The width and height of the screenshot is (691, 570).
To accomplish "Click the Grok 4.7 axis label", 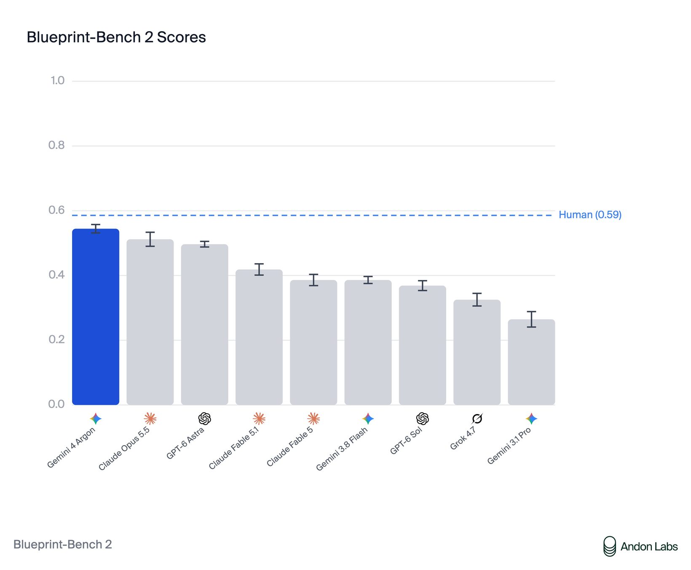I will 463,438.
